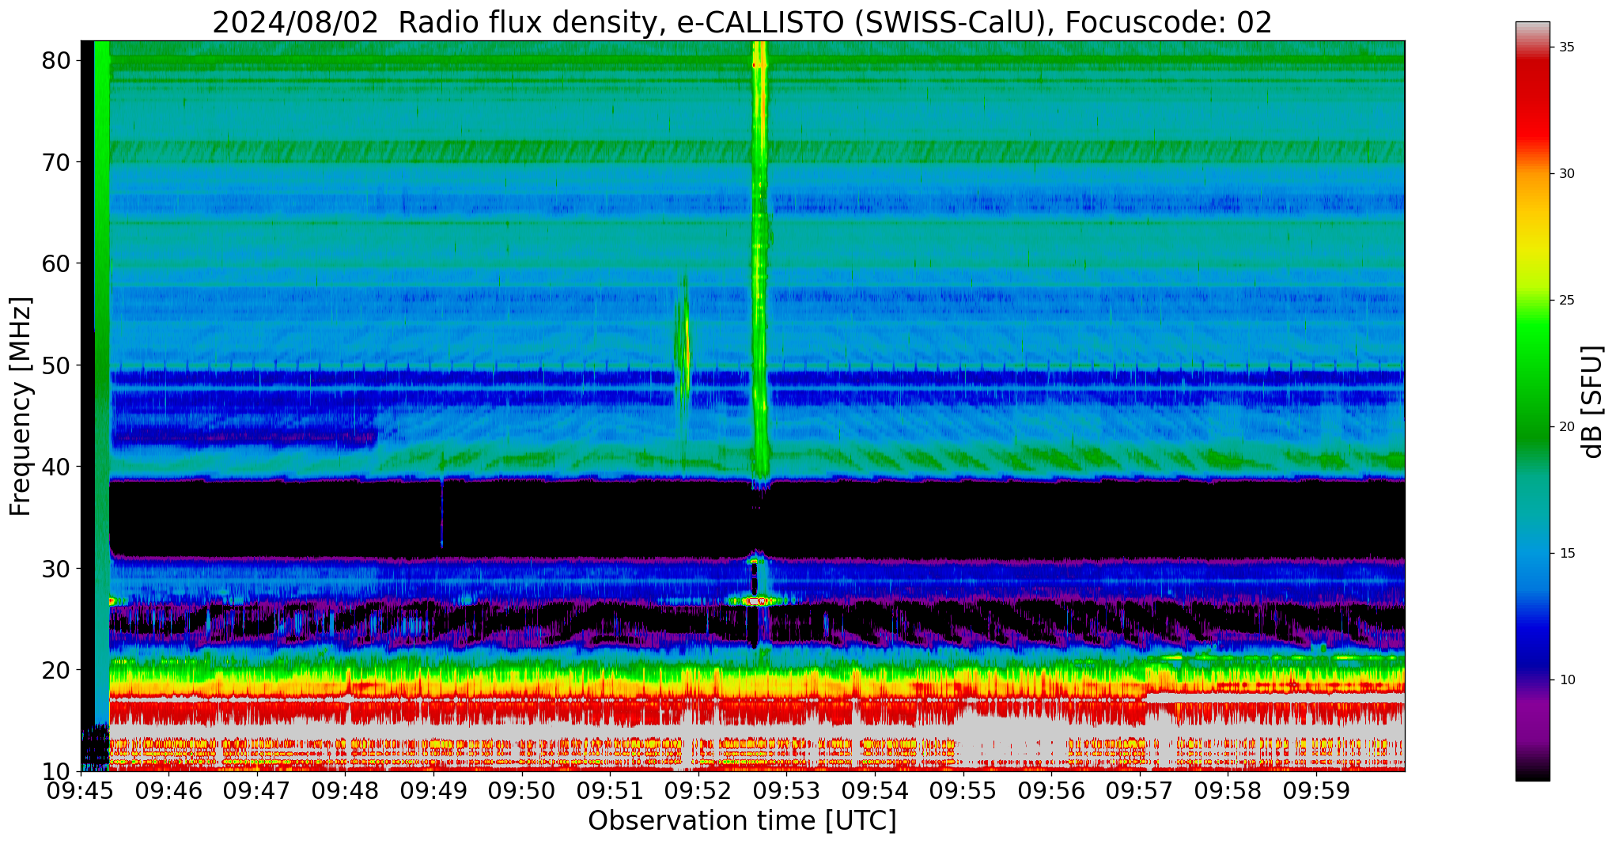The width and height of the screenshot is (1616, 844).
Task: Click the 09:51 time tick label
Action: [x=610, y=790]
